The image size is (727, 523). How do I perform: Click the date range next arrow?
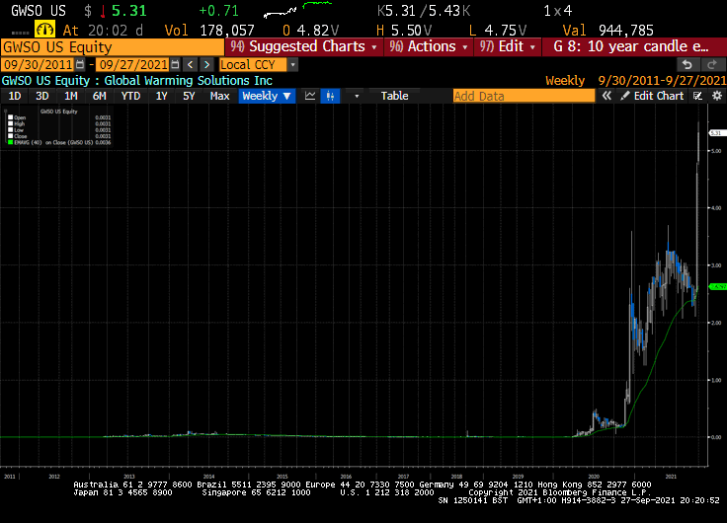click(206, 64)
